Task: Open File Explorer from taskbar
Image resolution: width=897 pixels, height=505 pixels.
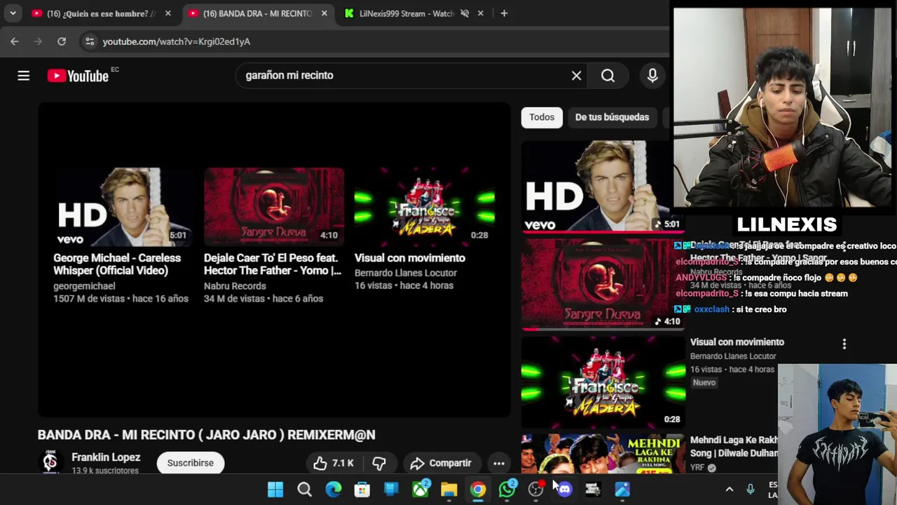Action: 449,490
